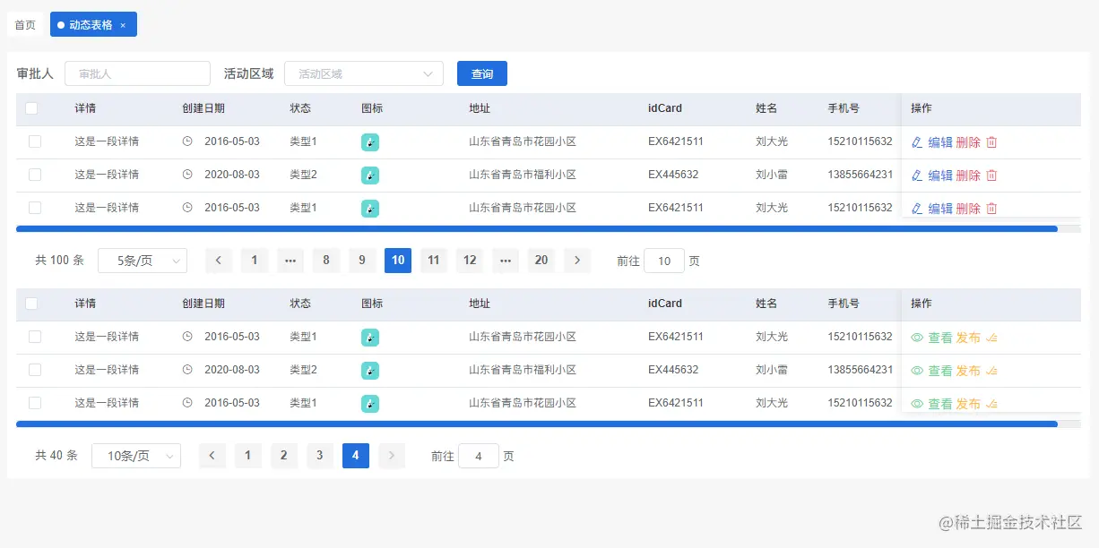Go to page 9 in pagination
This screenshot has height=548, width=1099.
tap(362, 261)
